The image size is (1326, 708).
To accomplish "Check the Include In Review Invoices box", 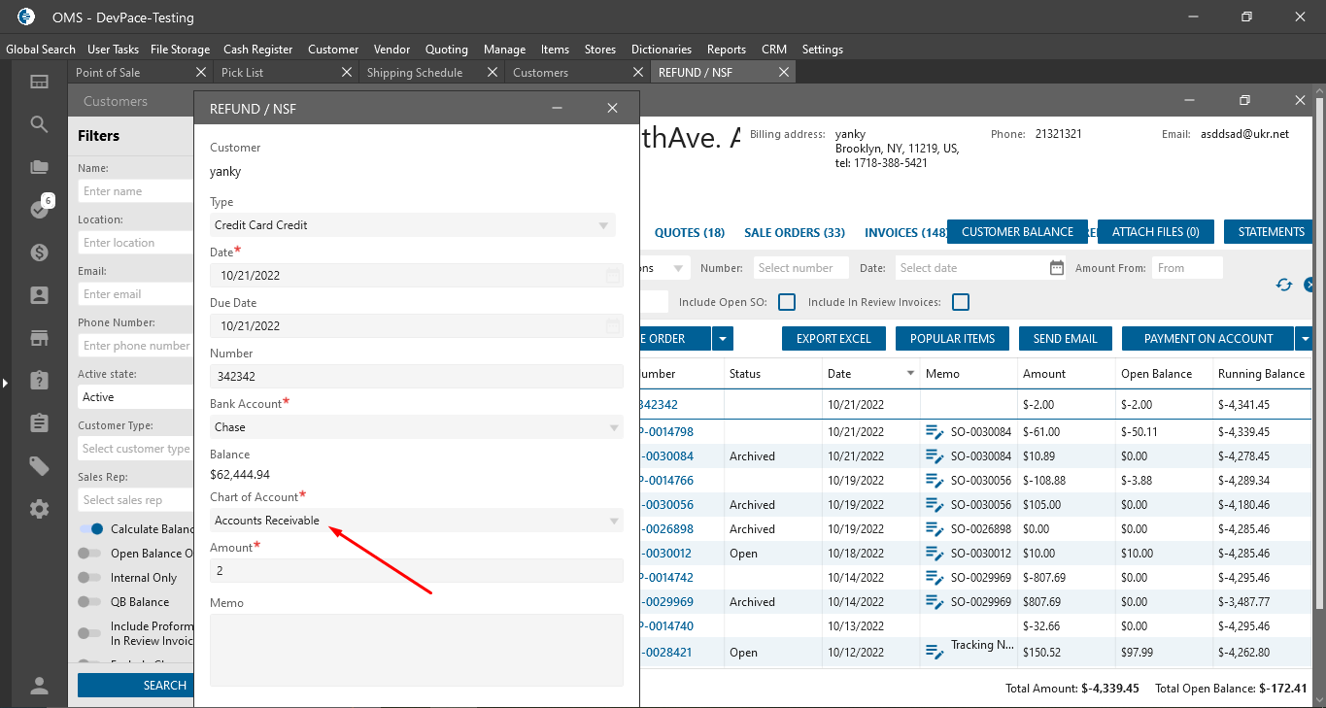I will (x=960, y=302).
